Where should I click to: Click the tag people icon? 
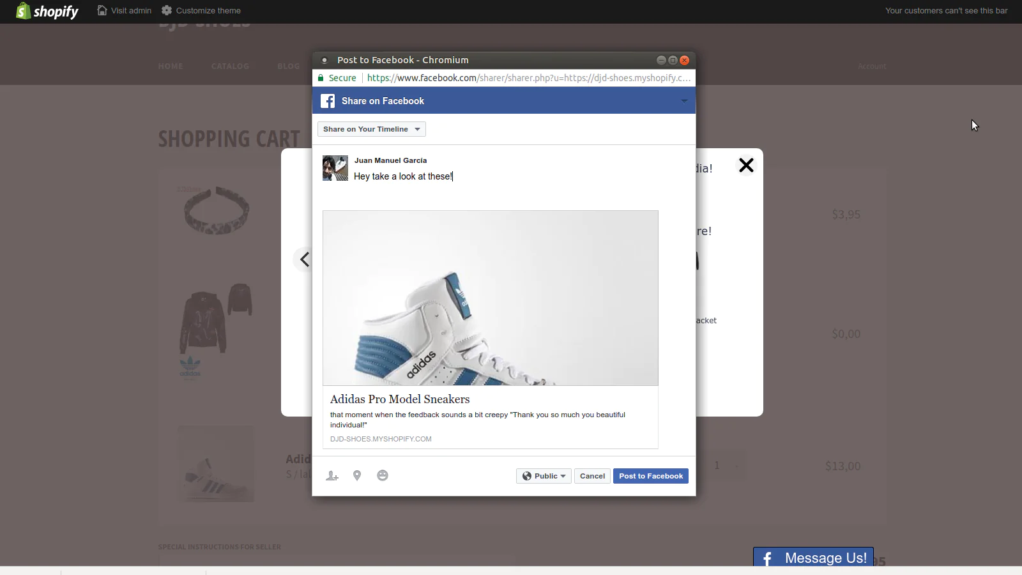click(332, 476)
